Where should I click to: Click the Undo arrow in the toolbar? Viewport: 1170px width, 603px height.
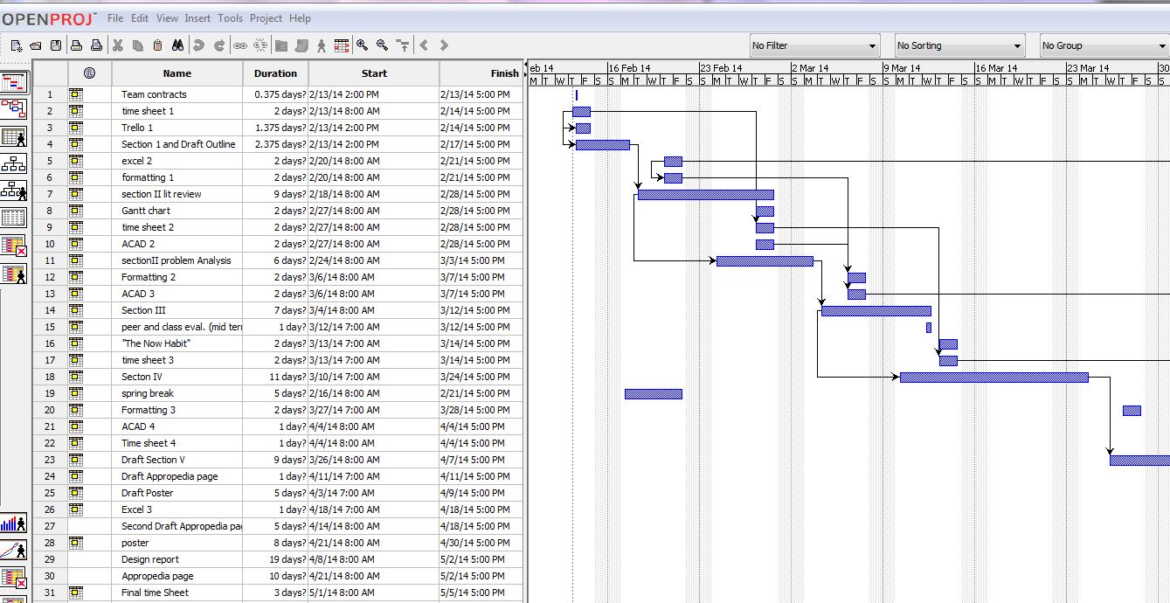[x=198, y=45]
